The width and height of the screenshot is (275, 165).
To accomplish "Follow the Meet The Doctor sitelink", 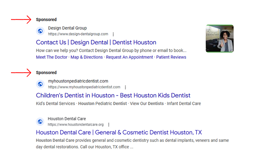I will point(52,57).
